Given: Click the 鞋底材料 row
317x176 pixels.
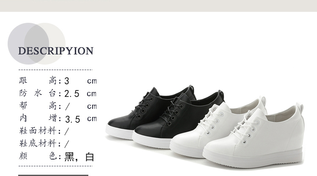Looking at the screenshot, I should click(x=44, y=144).
